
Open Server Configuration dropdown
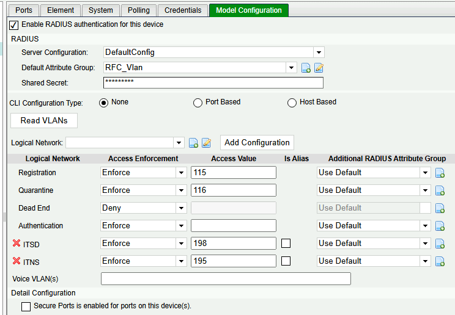click(318, 52)
